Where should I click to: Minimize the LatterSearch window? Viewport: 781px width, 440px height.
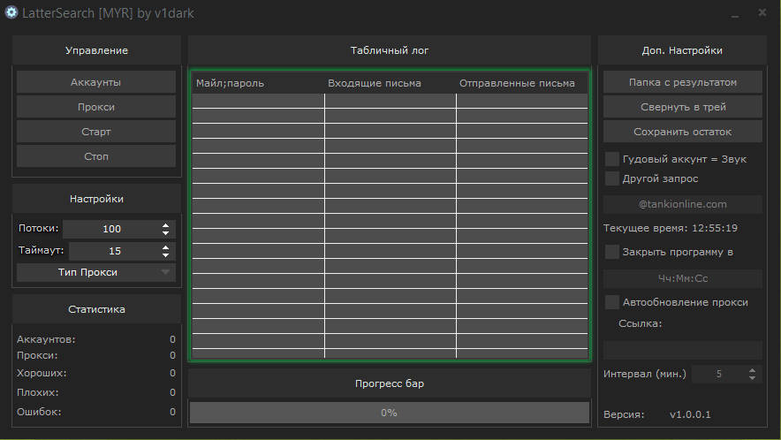733,14
